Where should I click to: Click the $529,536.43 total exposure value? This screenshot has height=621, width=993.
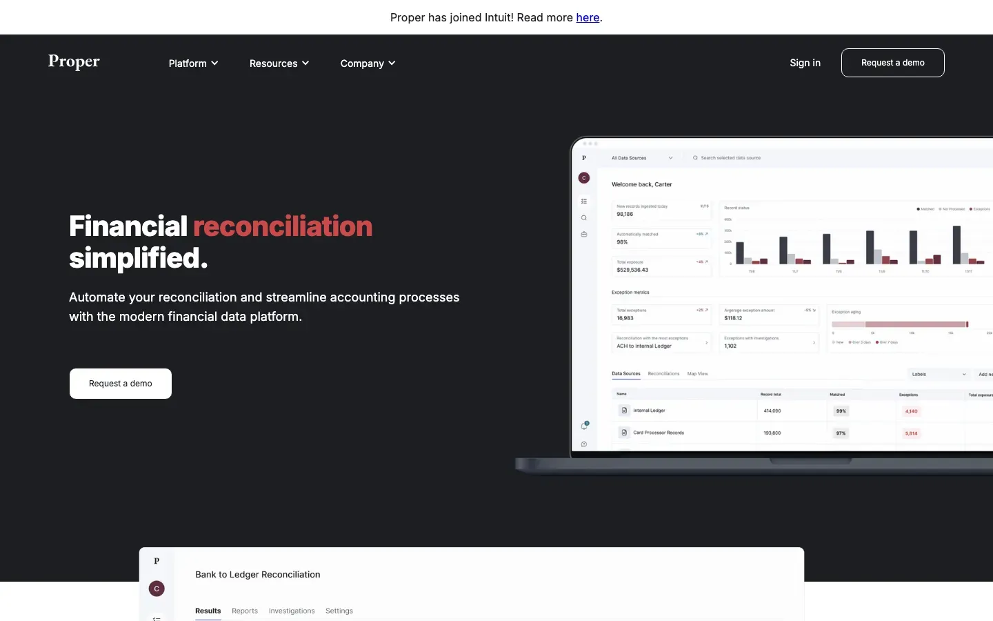632,270
